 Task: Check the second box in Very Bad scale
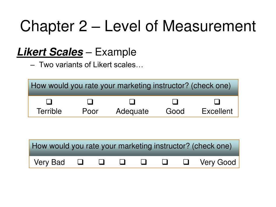tap(102, 162)
